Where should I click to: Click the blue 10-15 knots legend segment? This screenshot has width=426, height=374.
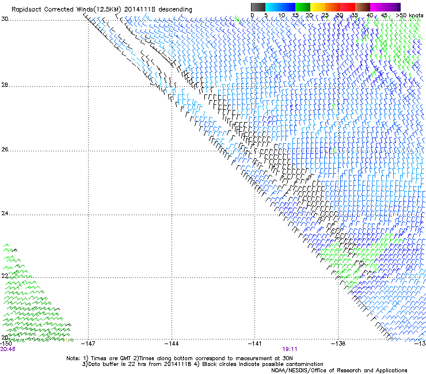point(288,7)
